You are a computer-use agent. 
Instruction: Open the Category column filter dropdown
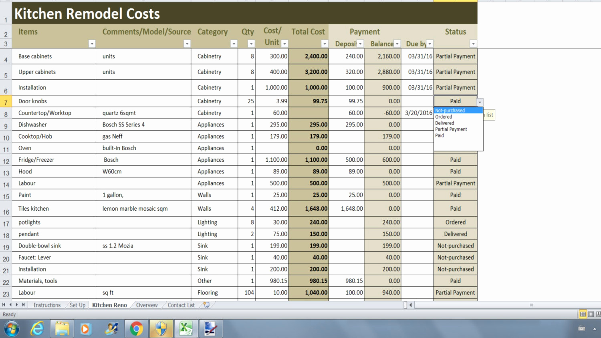234,44
